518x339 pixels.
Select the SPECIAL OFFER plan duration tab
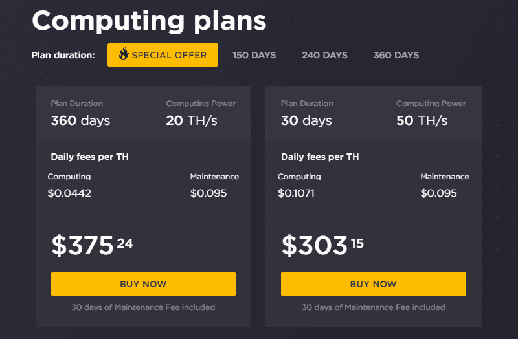[163, 55]
